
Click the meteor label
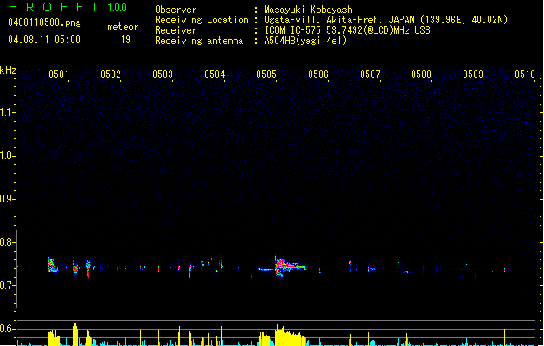123,27
